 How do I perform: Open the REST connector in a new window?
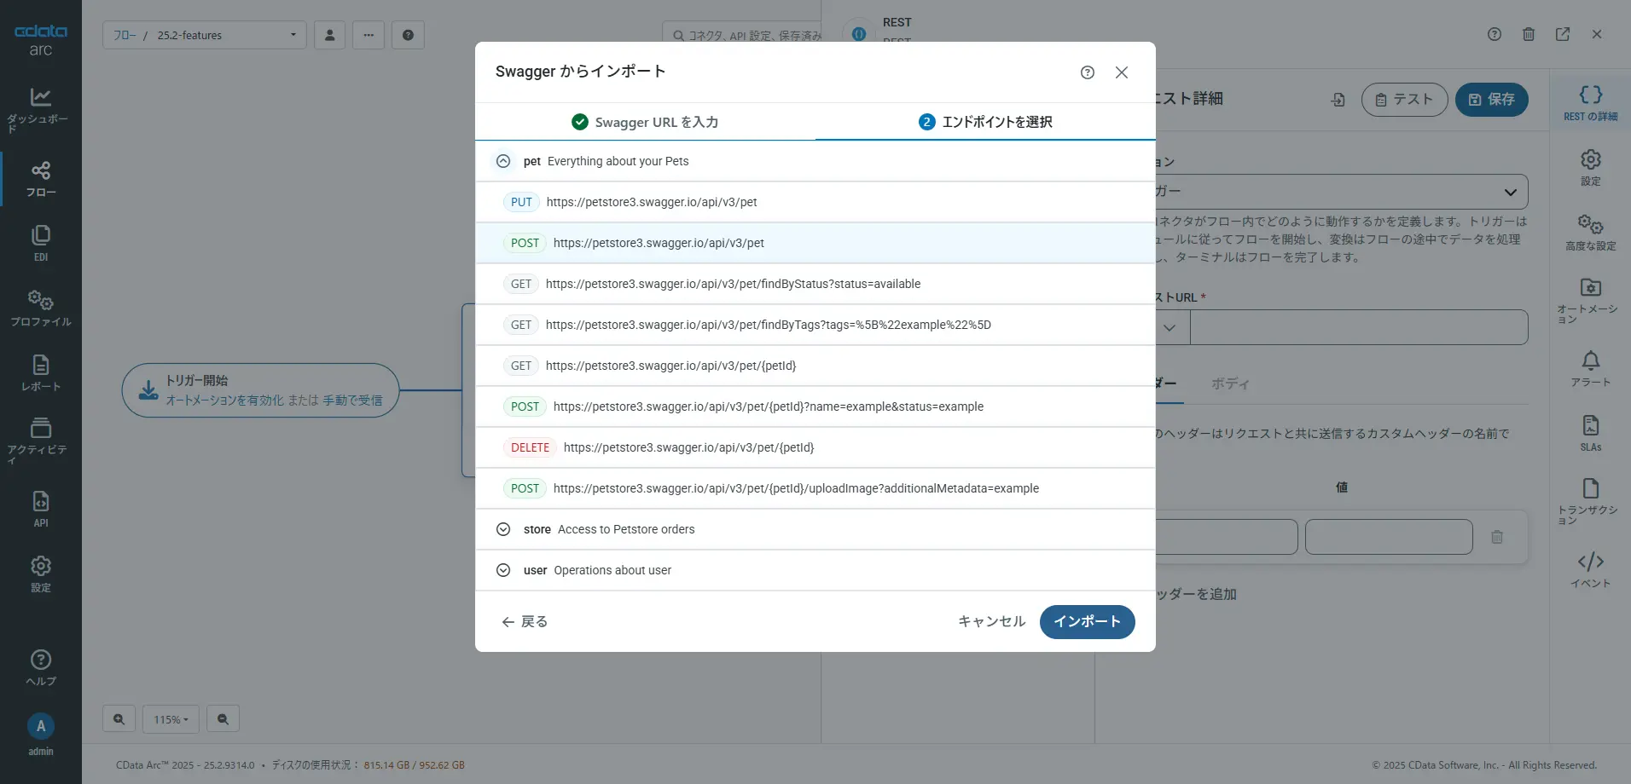coord(1563,34)
